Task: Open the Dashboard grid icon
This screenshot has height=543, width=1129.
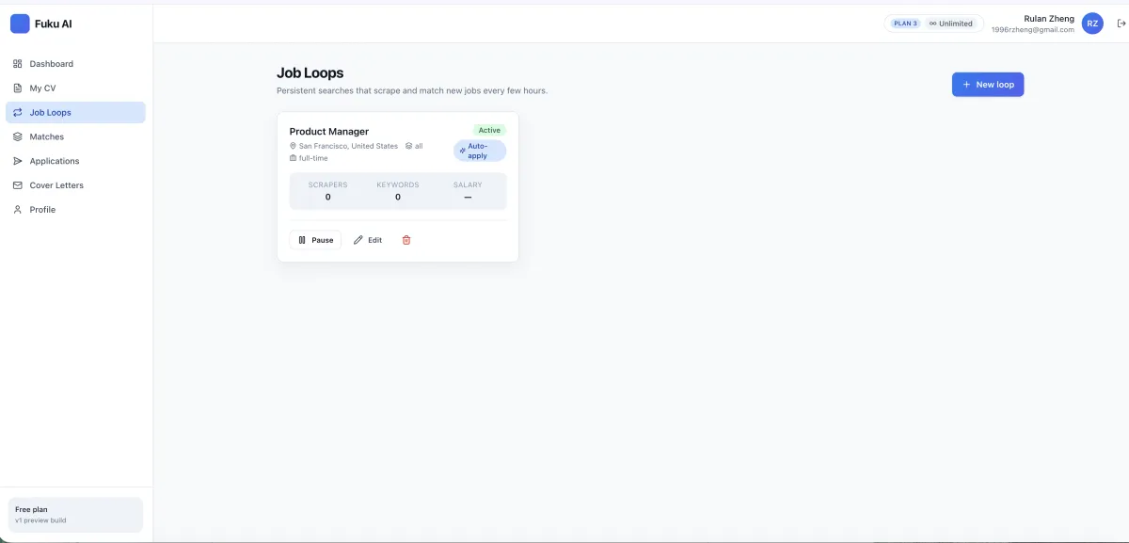Action: [x=17, y=64]
